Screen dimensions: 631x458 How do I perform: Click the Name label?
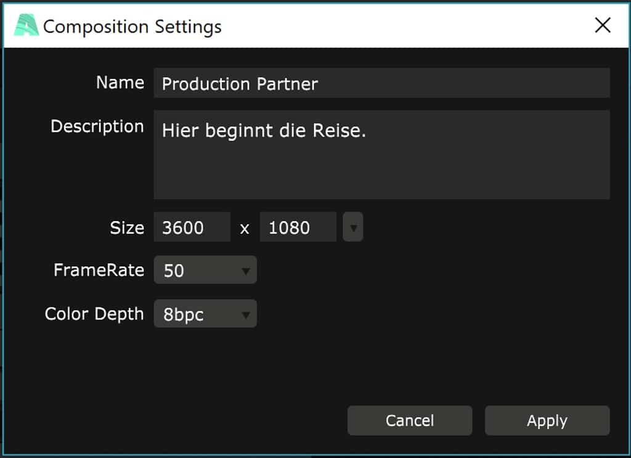pos(120,83)
